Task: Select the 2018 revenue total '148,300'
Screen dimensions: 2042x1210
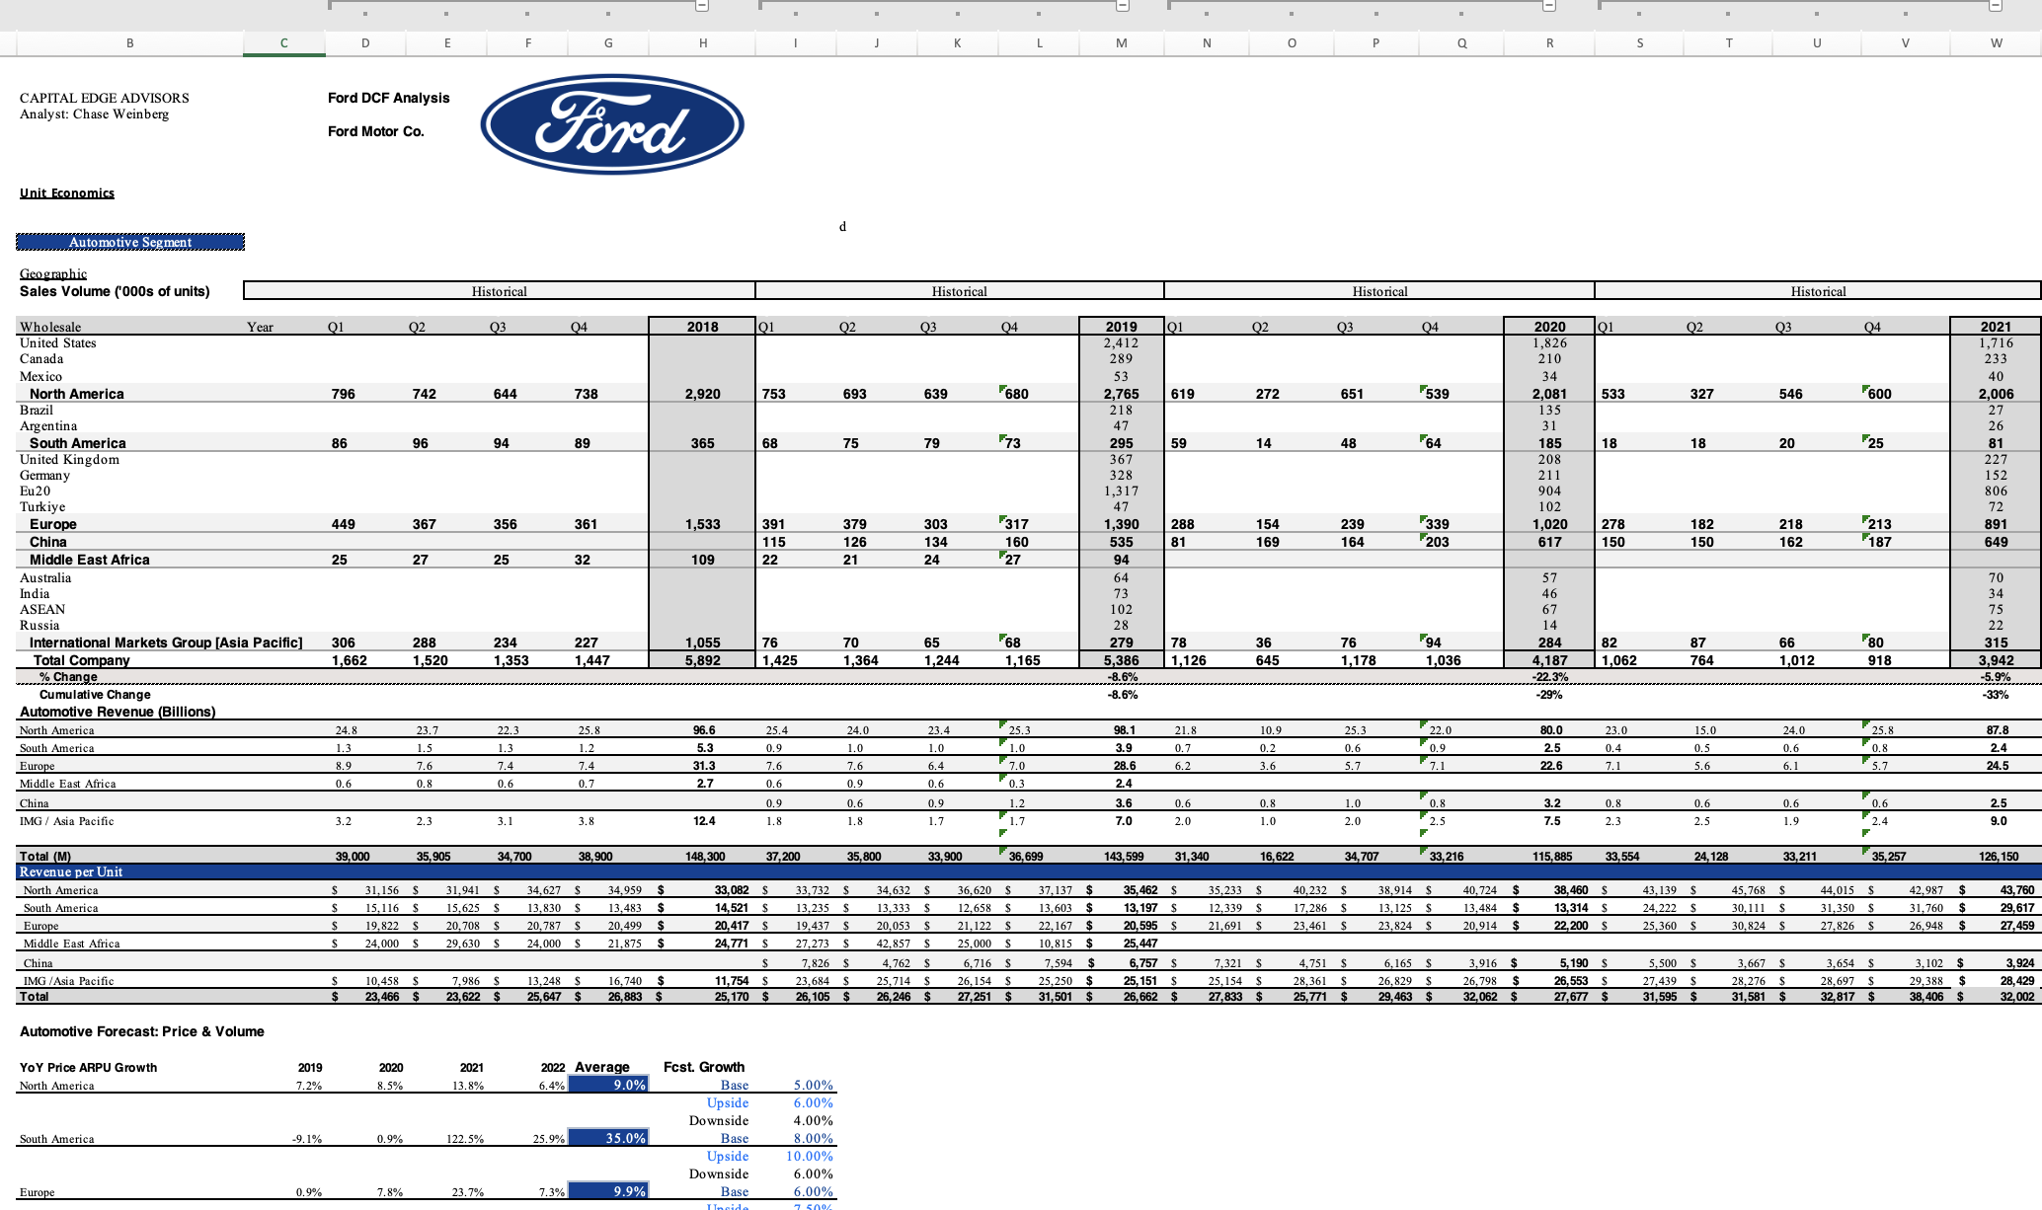Action: point(703,857)
